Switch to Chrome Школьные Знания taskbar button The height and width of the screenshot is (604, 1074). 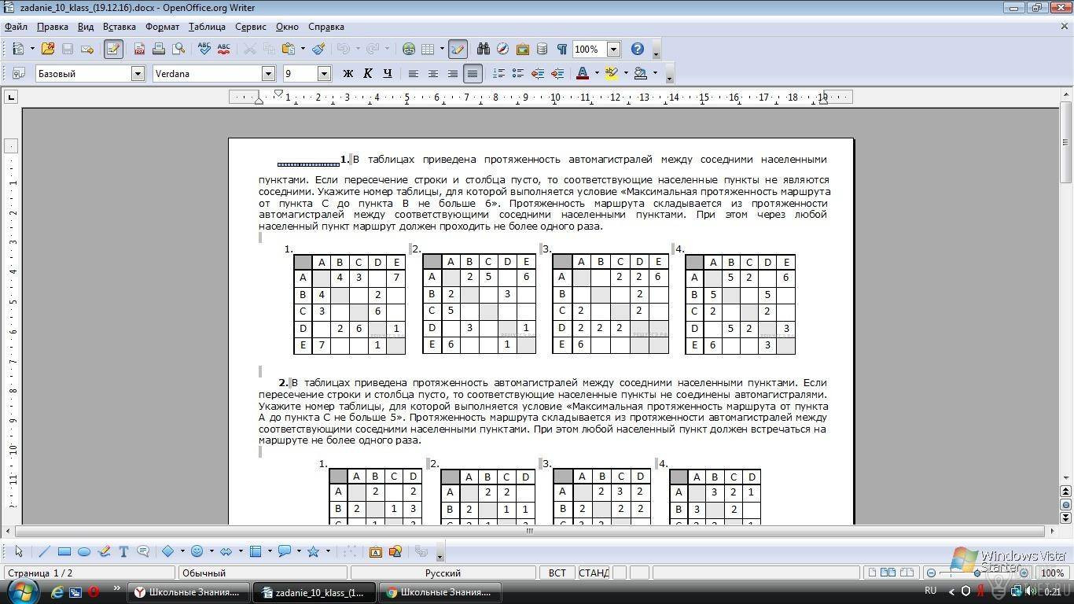click(440, 592)
